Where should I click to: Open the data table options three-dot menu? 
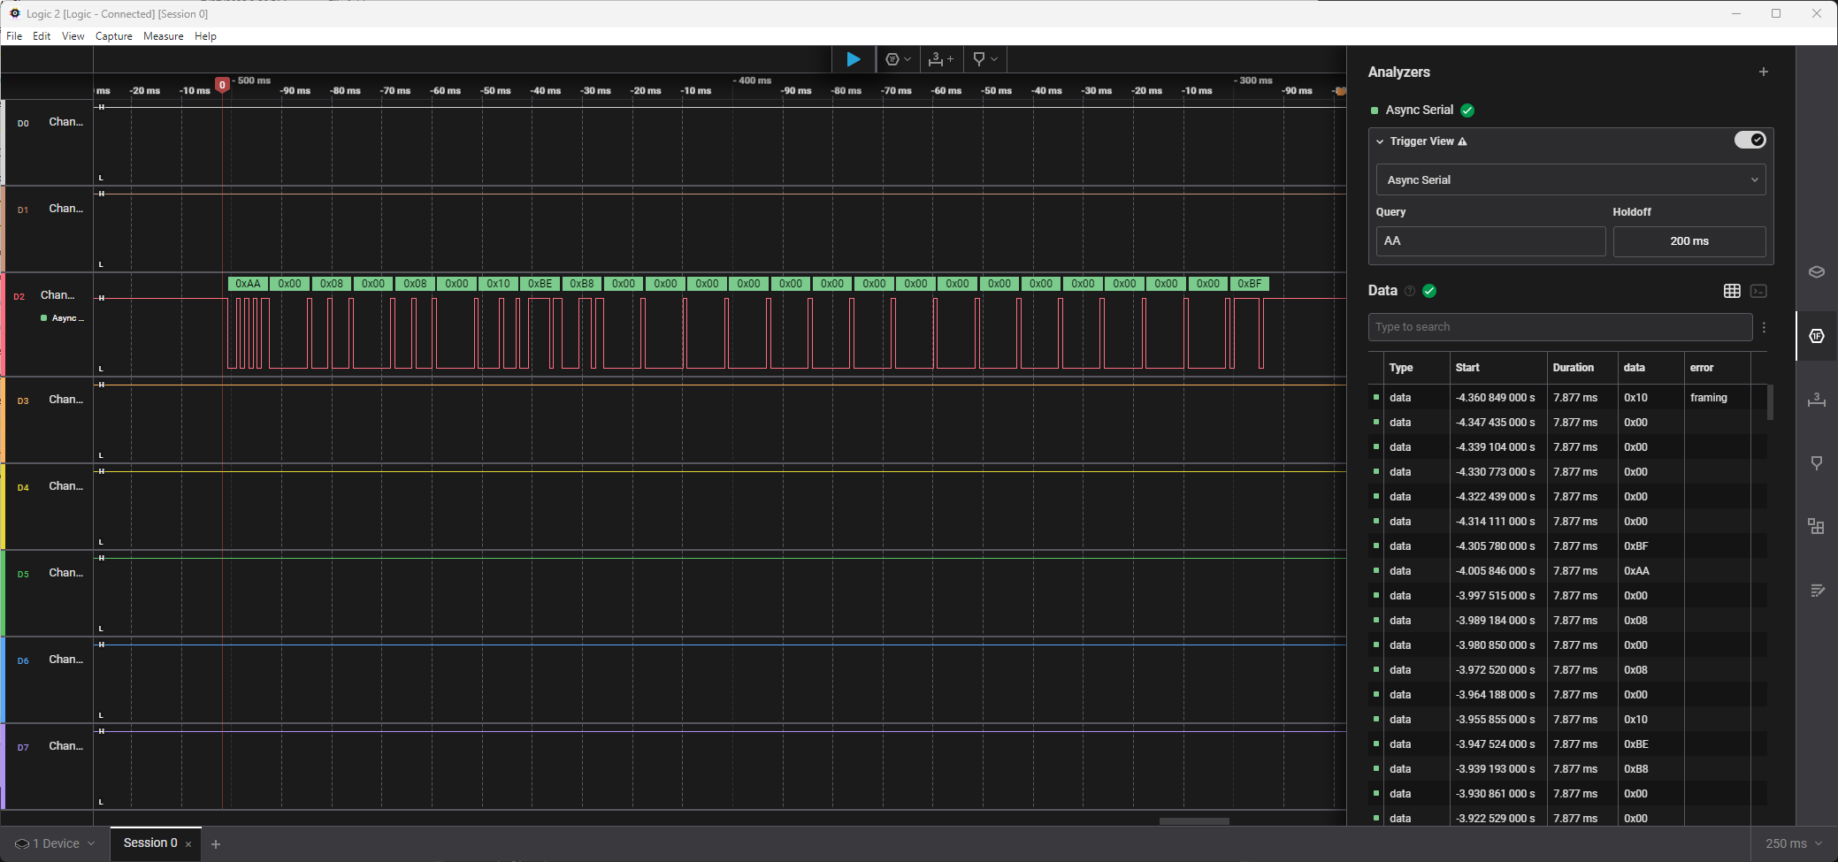1764,327
